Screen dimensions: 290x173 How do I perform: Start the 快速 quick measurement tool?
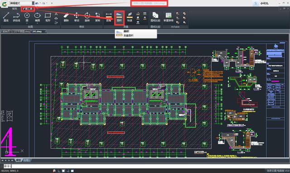(130, 17)
